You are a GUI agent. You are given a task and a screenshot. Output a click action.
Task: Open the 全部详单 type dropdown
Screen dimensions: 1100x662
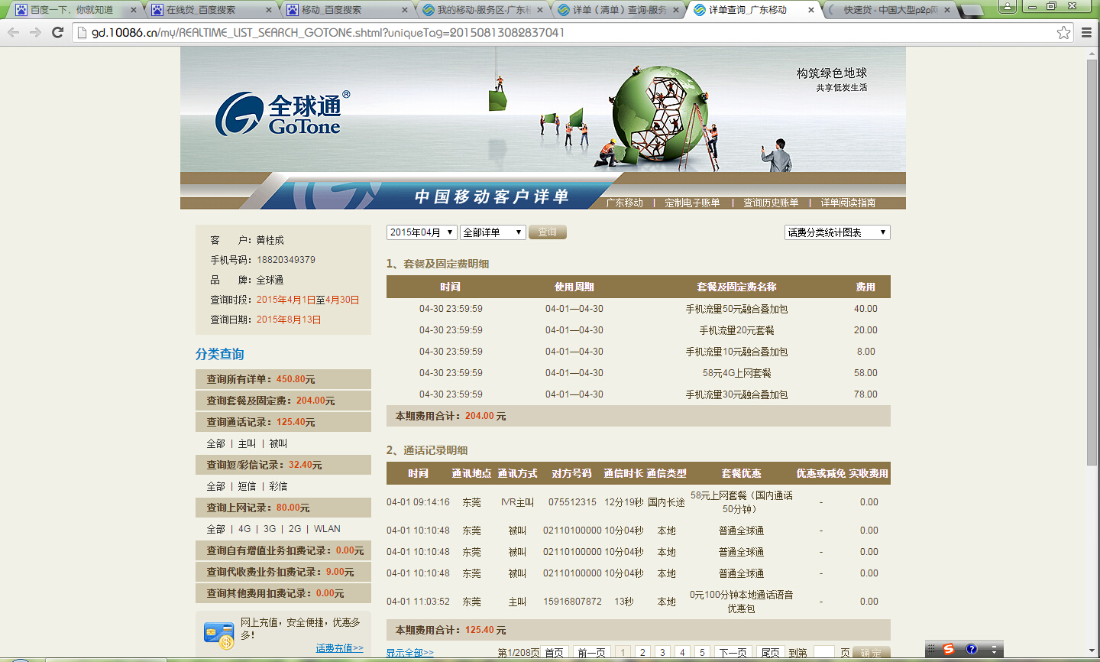(x=493, y=232)
